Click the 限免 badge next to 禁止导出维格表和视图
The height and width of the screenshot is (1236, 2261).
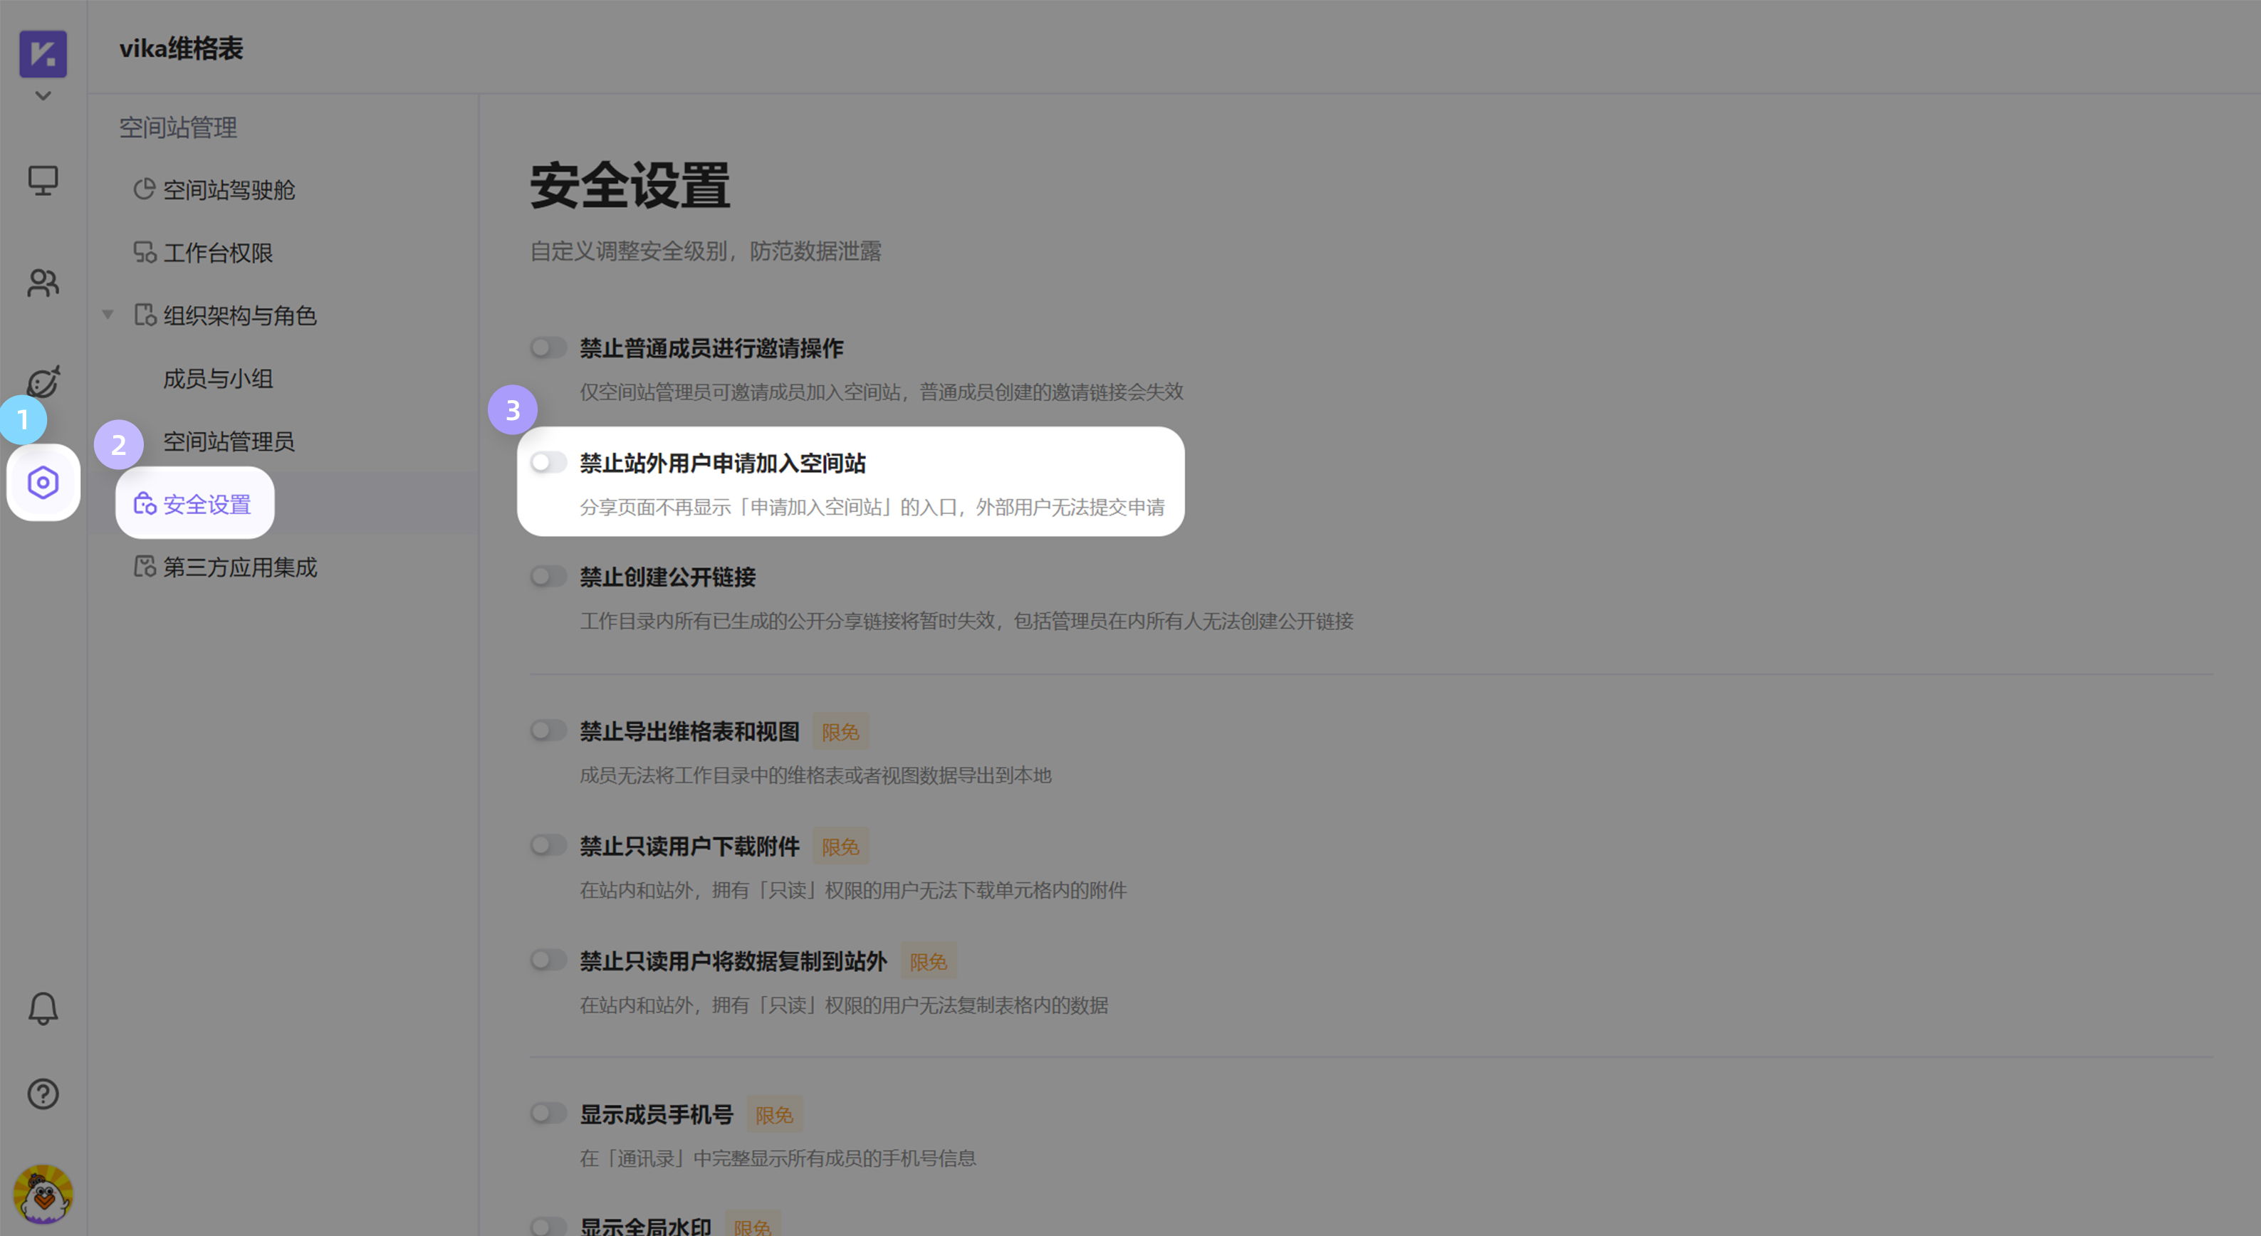[839, 731]
